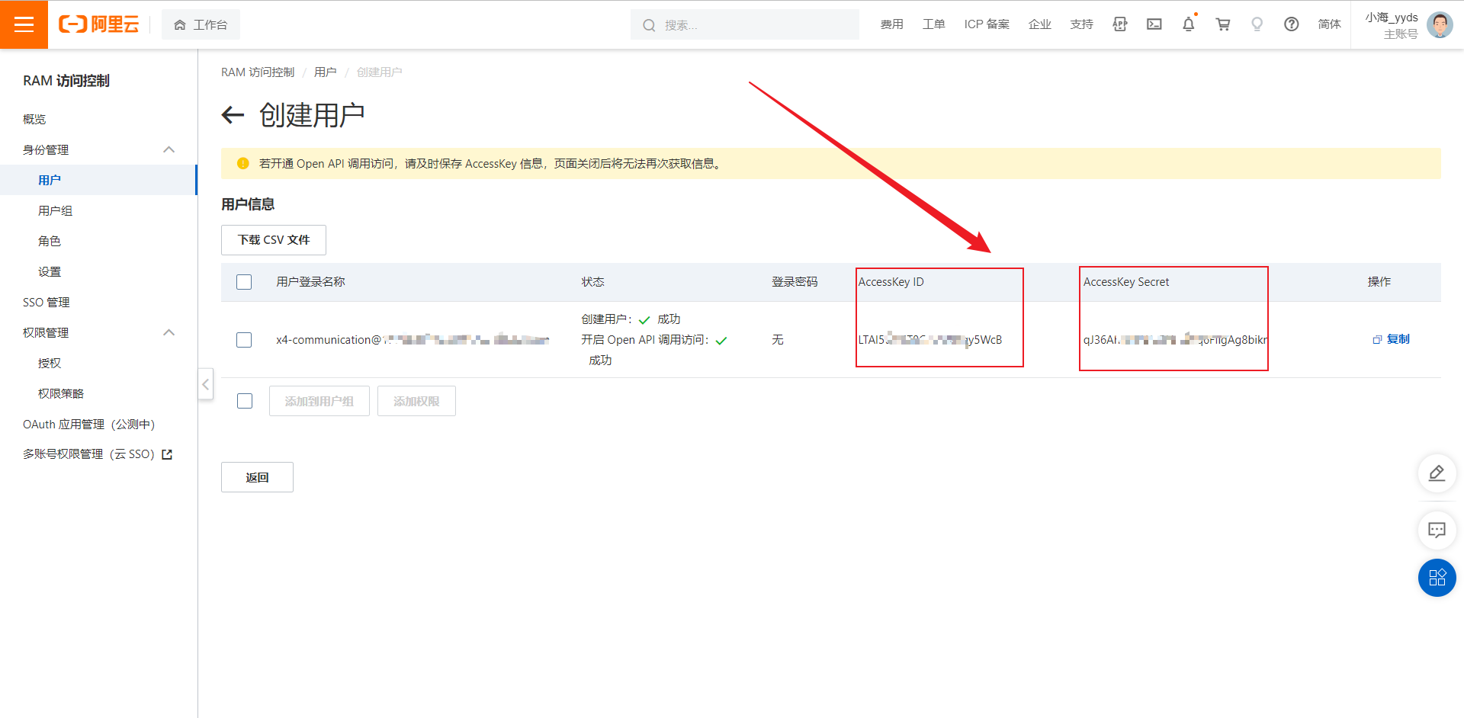Select 用户 in the sidebar
Screen dimensions: 1464x718
point(98,180)
